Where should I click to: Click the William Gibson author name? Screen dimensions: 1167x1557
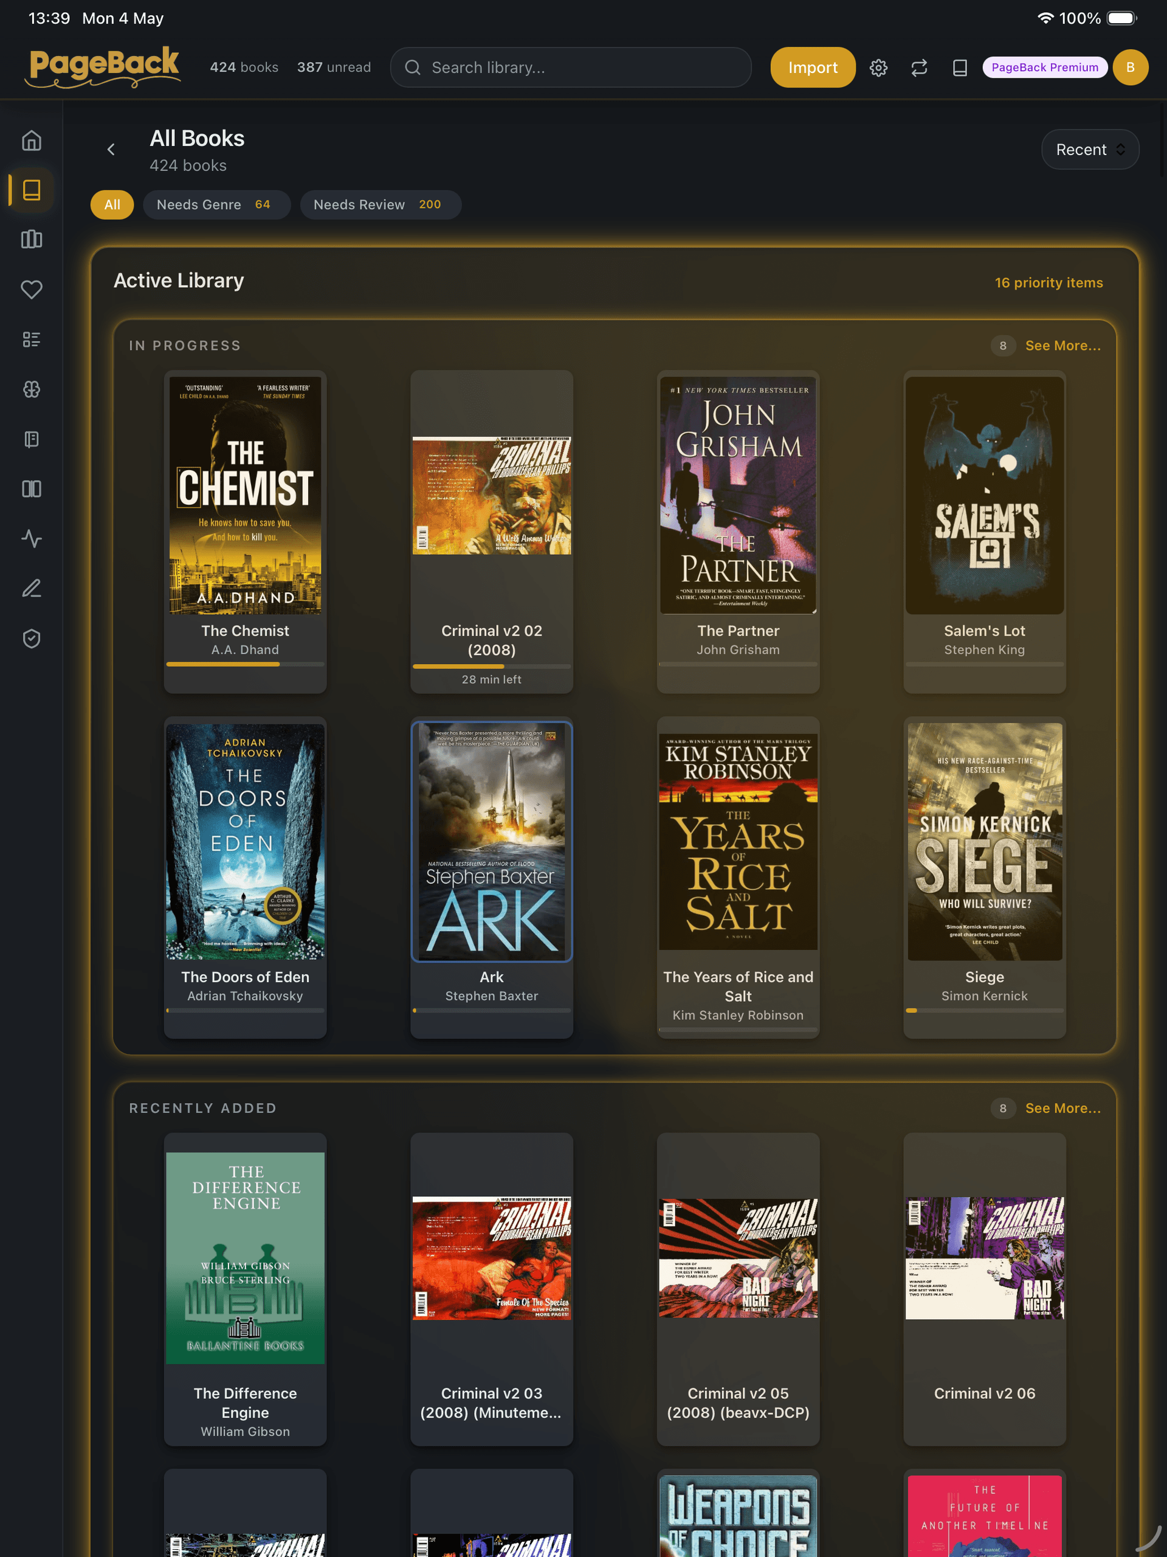coord(245,1432)
